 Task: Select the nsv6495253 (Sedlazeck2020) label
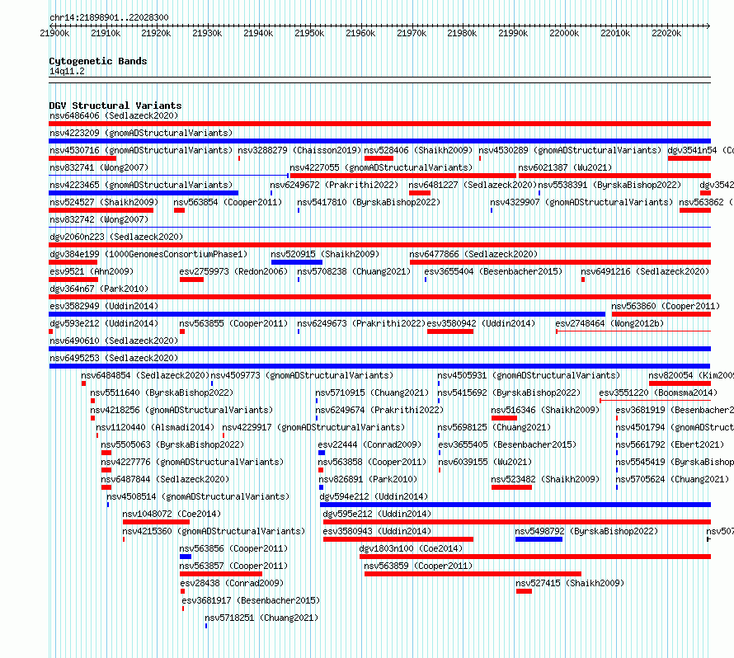tap(114, 358)
